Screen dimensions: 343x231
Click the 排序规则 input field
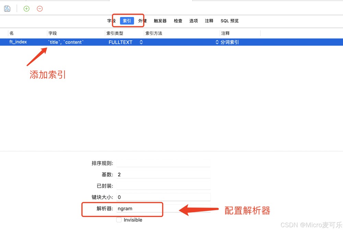163,163
